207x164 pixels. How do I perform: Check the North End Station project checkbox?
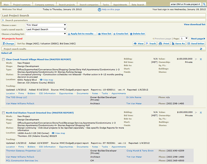3,113
